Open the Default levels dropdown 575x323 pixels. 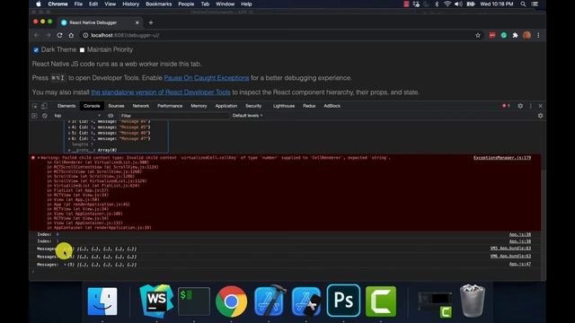[x=248, y=116]
